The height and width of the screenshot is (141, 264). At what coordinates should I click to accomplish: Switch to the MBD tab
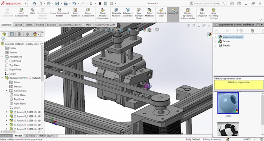89,25
